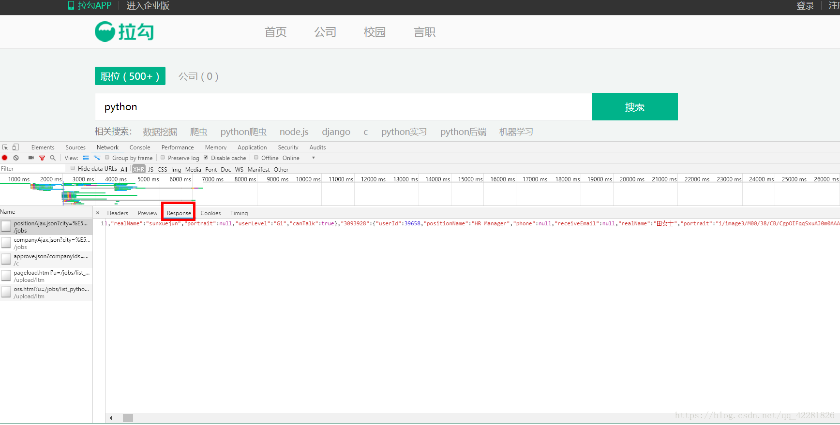Screen dimensions: 840x425
Task: Stop recording network log (red dot)
Action: (x=5, y=158)
